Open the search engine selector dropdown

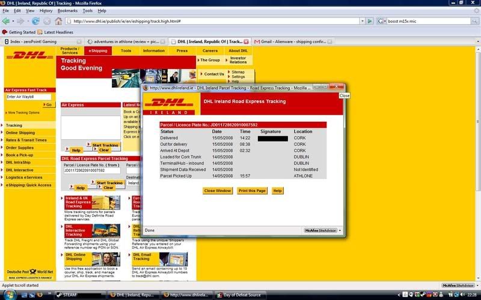pyautogui.click(x=385, y=21)
